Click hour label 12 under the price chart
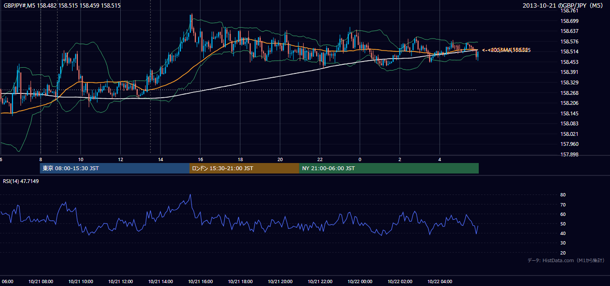Image resolution: width=610 pixels, height=286 pixels. point(121,159)
